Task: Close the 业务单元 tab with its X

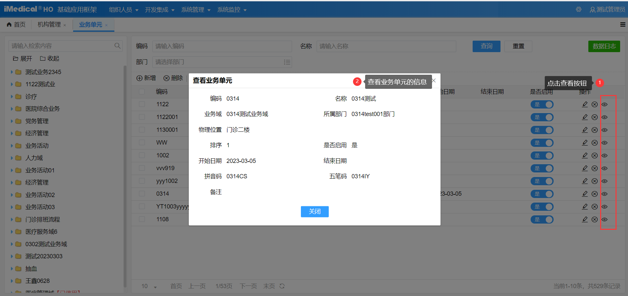Action: [x=107, y=25]
